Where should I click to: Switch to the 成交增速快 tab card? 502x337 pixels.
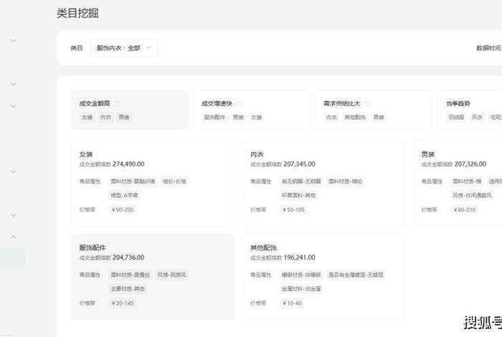tap(252, 110)
